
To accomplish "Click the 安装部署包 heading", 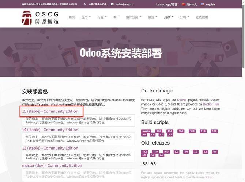I will (x=35, y=91).
